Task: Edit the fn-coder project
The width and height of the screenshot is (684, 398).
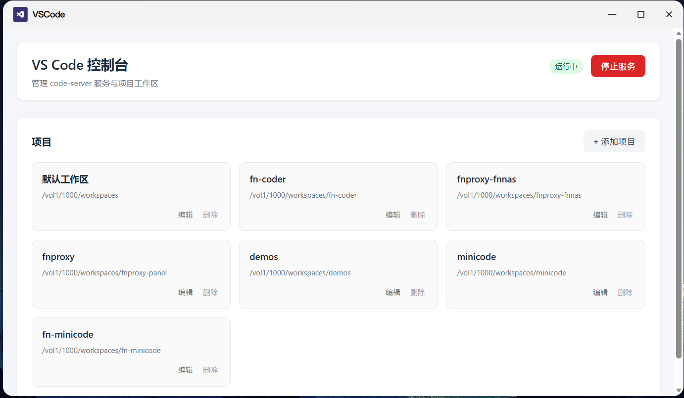Action: coord(393,215)
